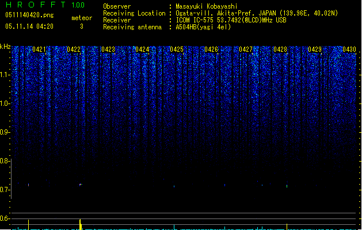The height and width of the screenshot is (230, 362).
Task: Click the 0.6 kHz axis label
Action: [5, 218]
